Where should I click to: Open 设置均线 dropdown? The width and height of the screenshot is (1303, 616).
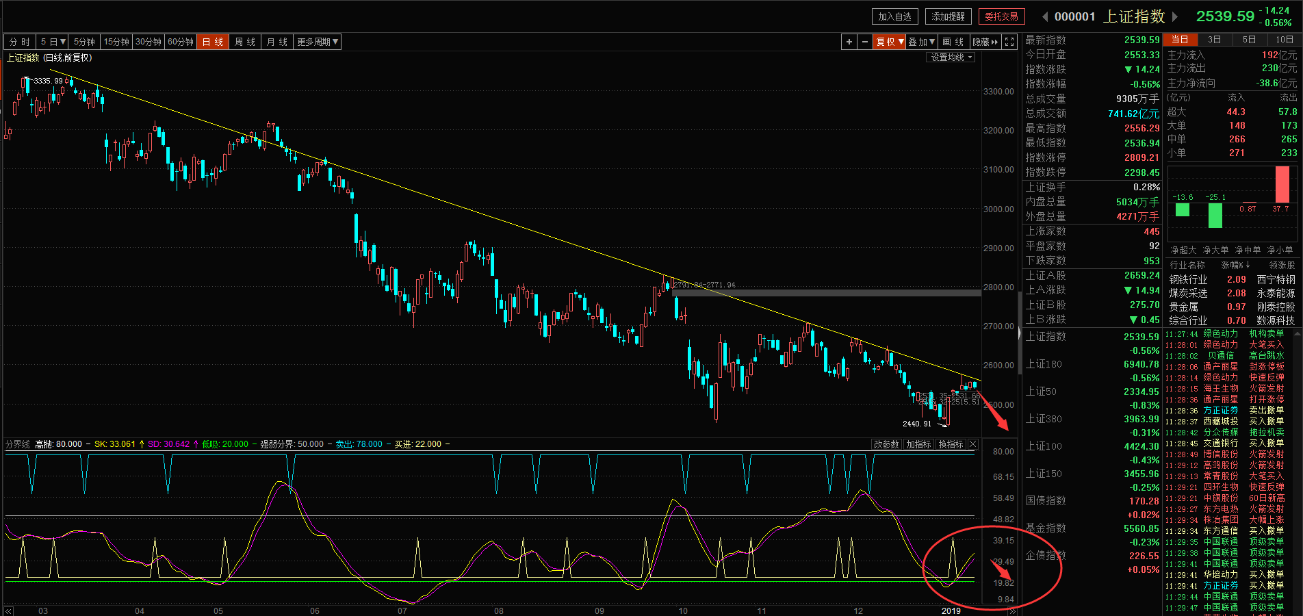coord(951,57)
